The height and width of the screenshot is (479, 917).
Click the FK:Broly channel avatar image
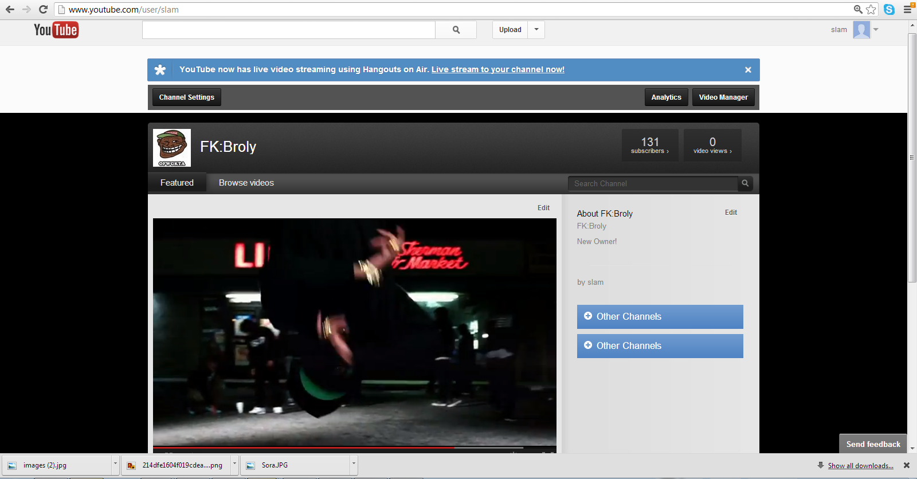coord(172,148)
